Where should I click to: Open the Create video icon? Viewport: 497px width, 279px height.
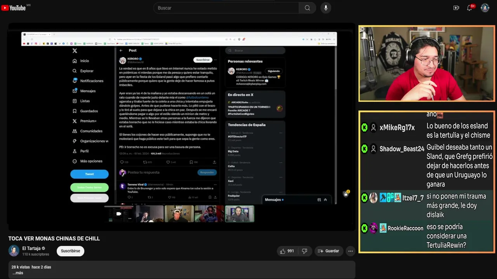(456, 8)
